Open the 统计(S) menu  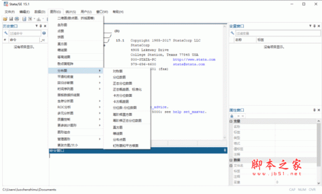point(71,12)
